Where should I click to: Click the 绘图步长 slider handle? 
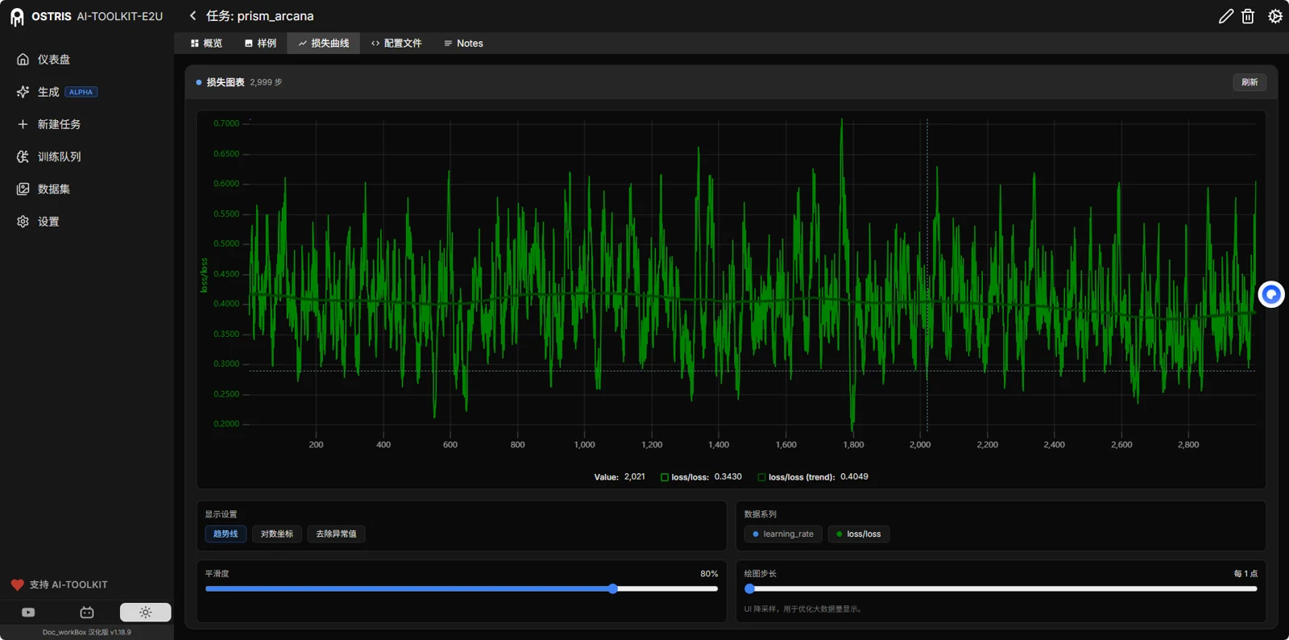click(749, 588)
